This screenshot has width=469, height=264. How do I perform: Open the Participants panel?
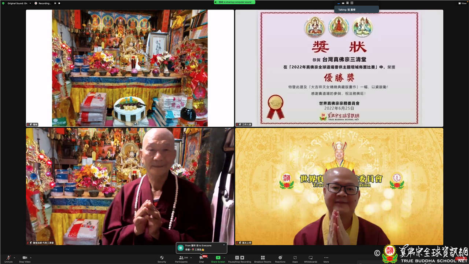point(181,258)
